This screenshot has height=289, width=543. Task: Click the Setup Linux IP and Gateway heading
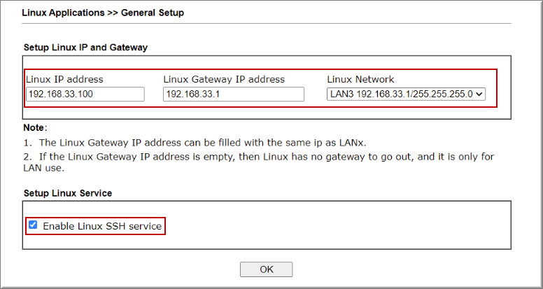click(x=85, y=48)
